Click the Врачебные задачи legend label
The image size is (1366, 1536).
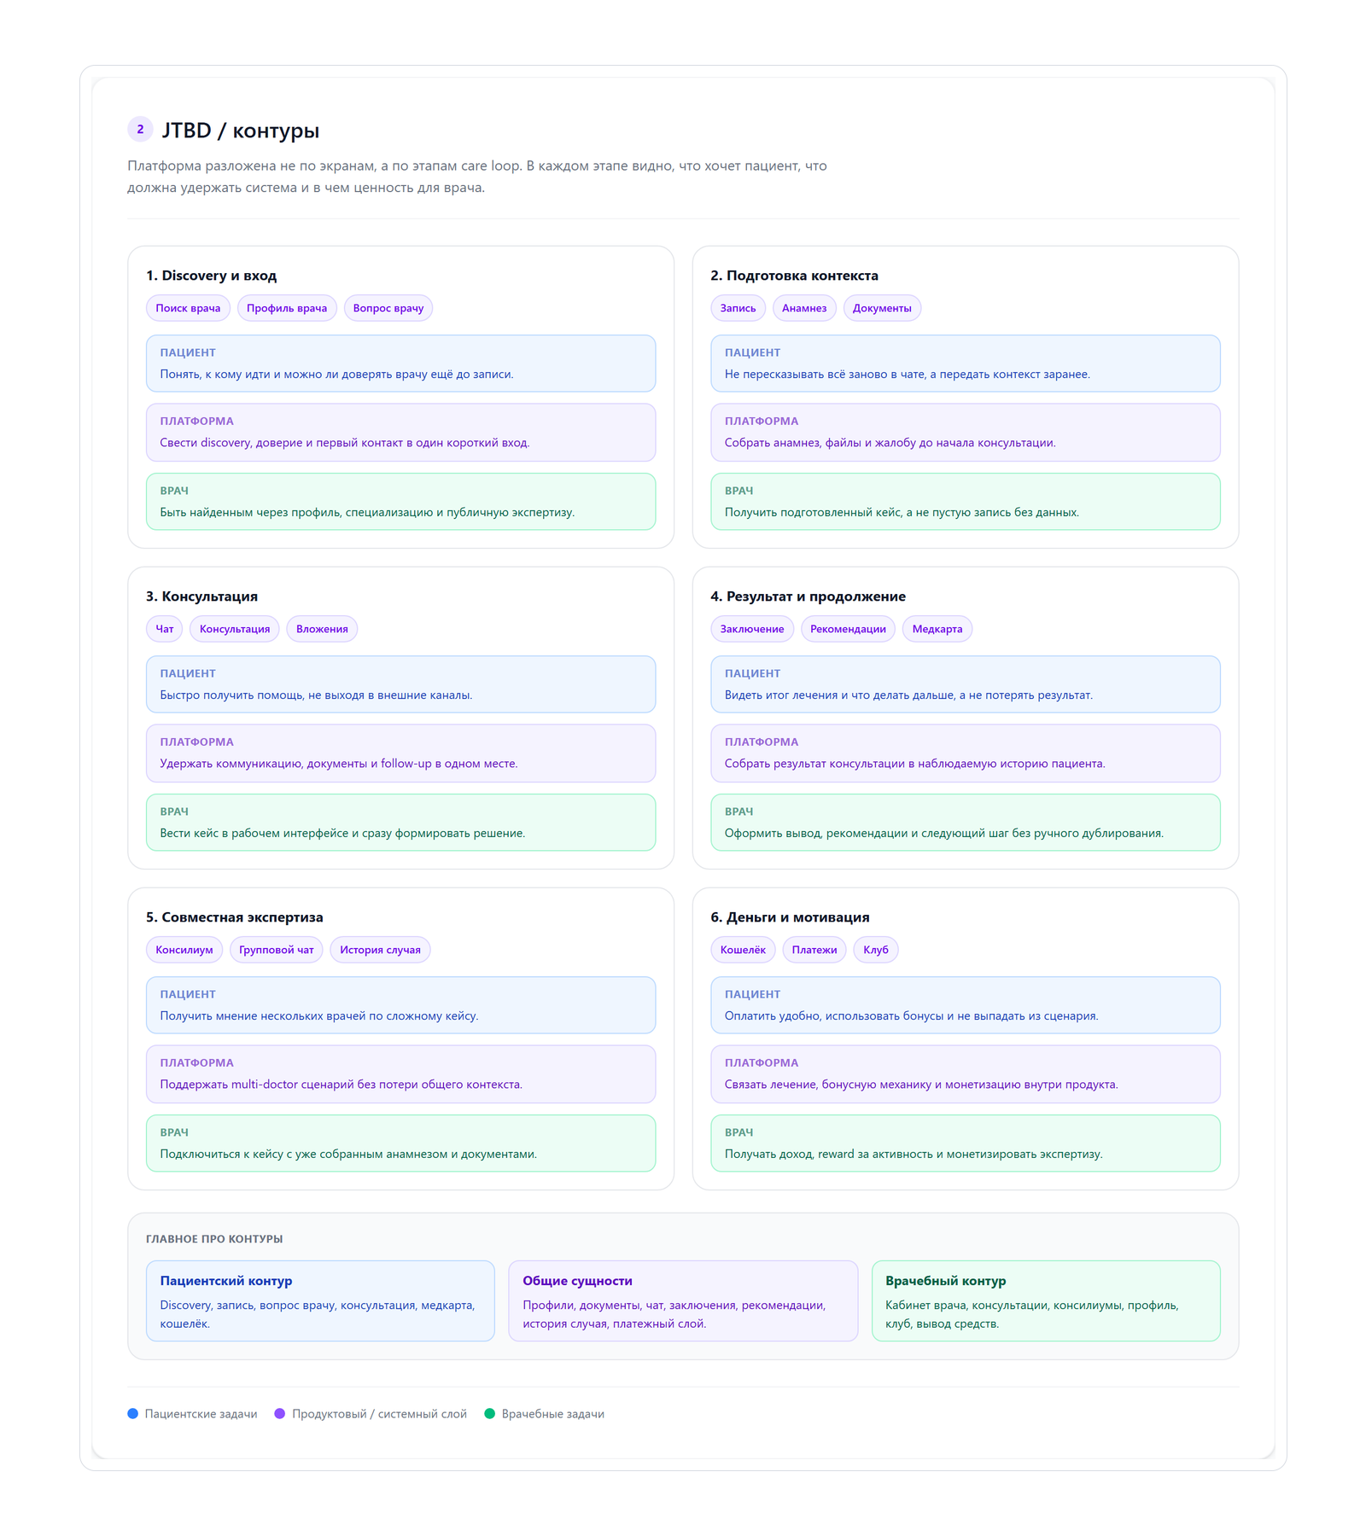click(x=552, y=1415)
